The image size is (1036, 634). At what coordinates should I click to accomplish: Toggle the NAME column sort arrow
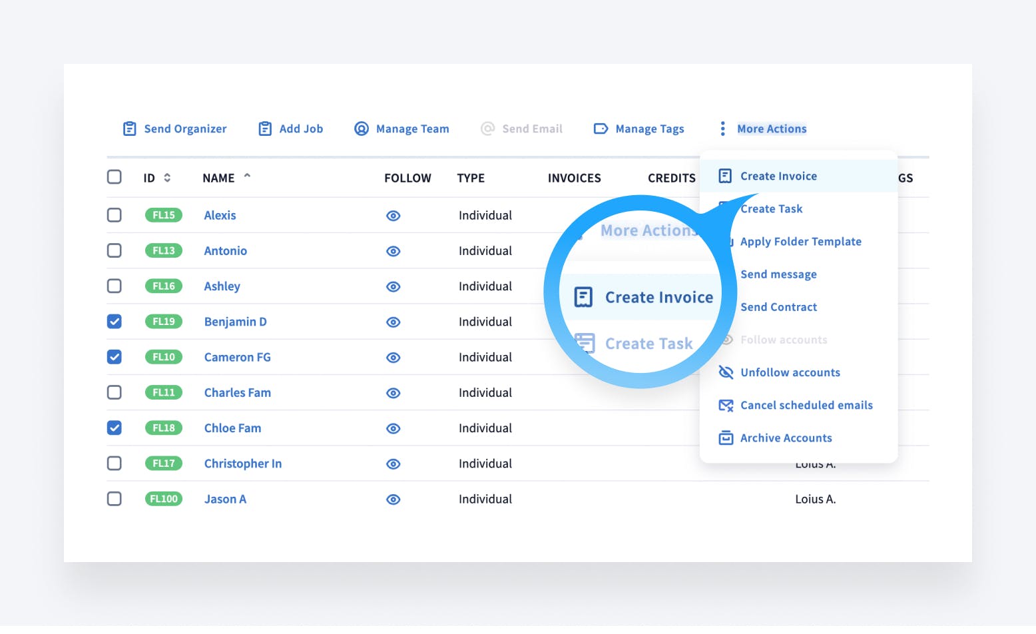point(248,176)
